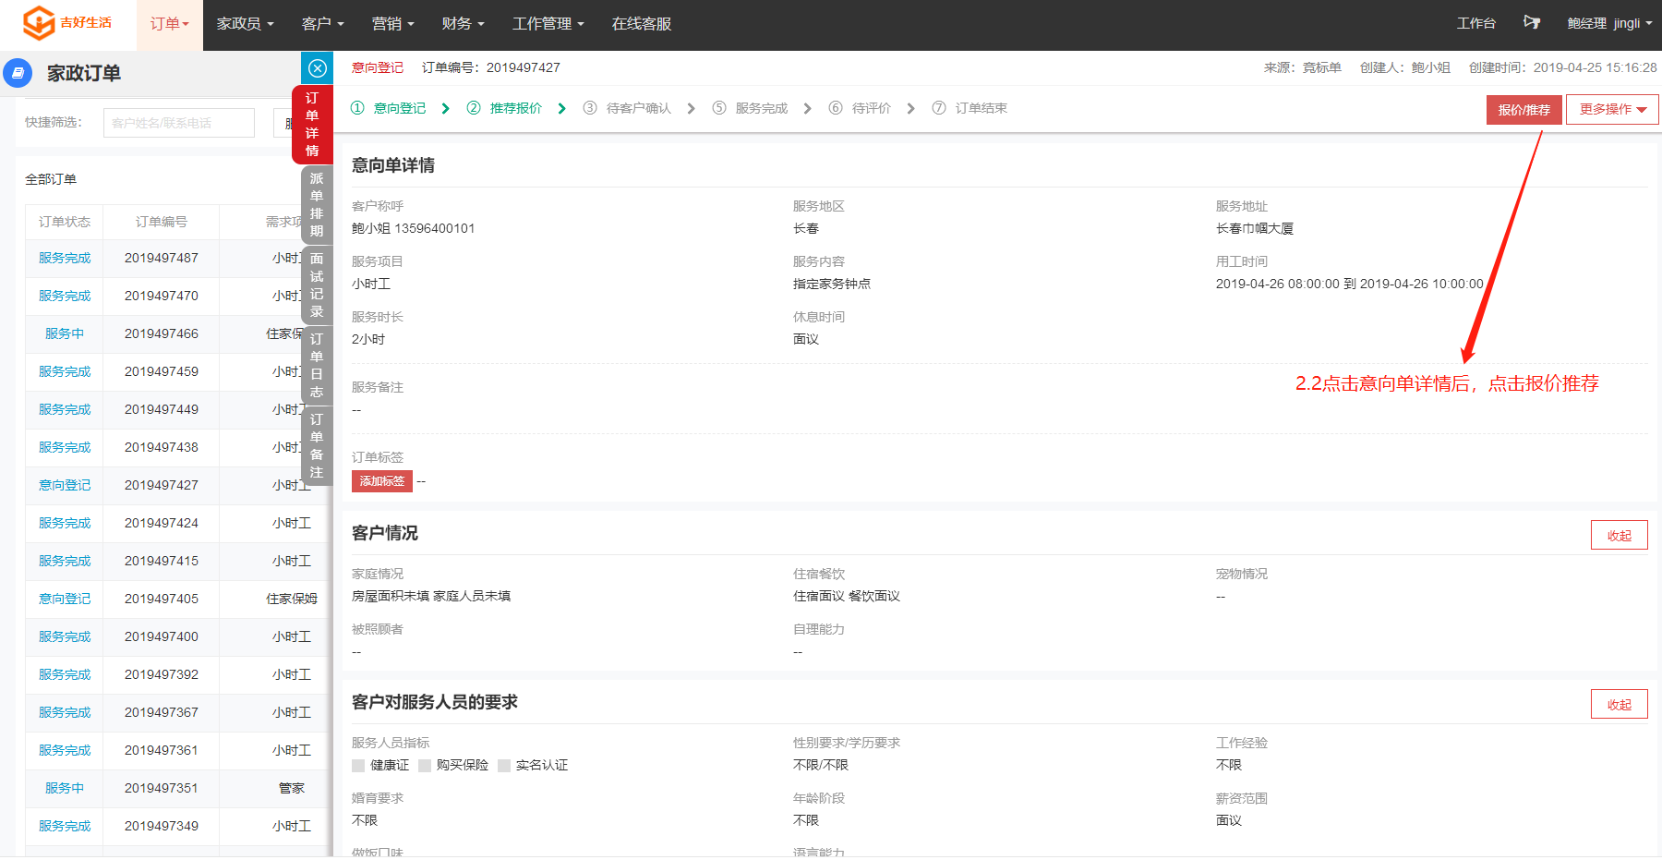
Task: Click the 吉好生活 logo icon
Action: click(x=38, y=23)
